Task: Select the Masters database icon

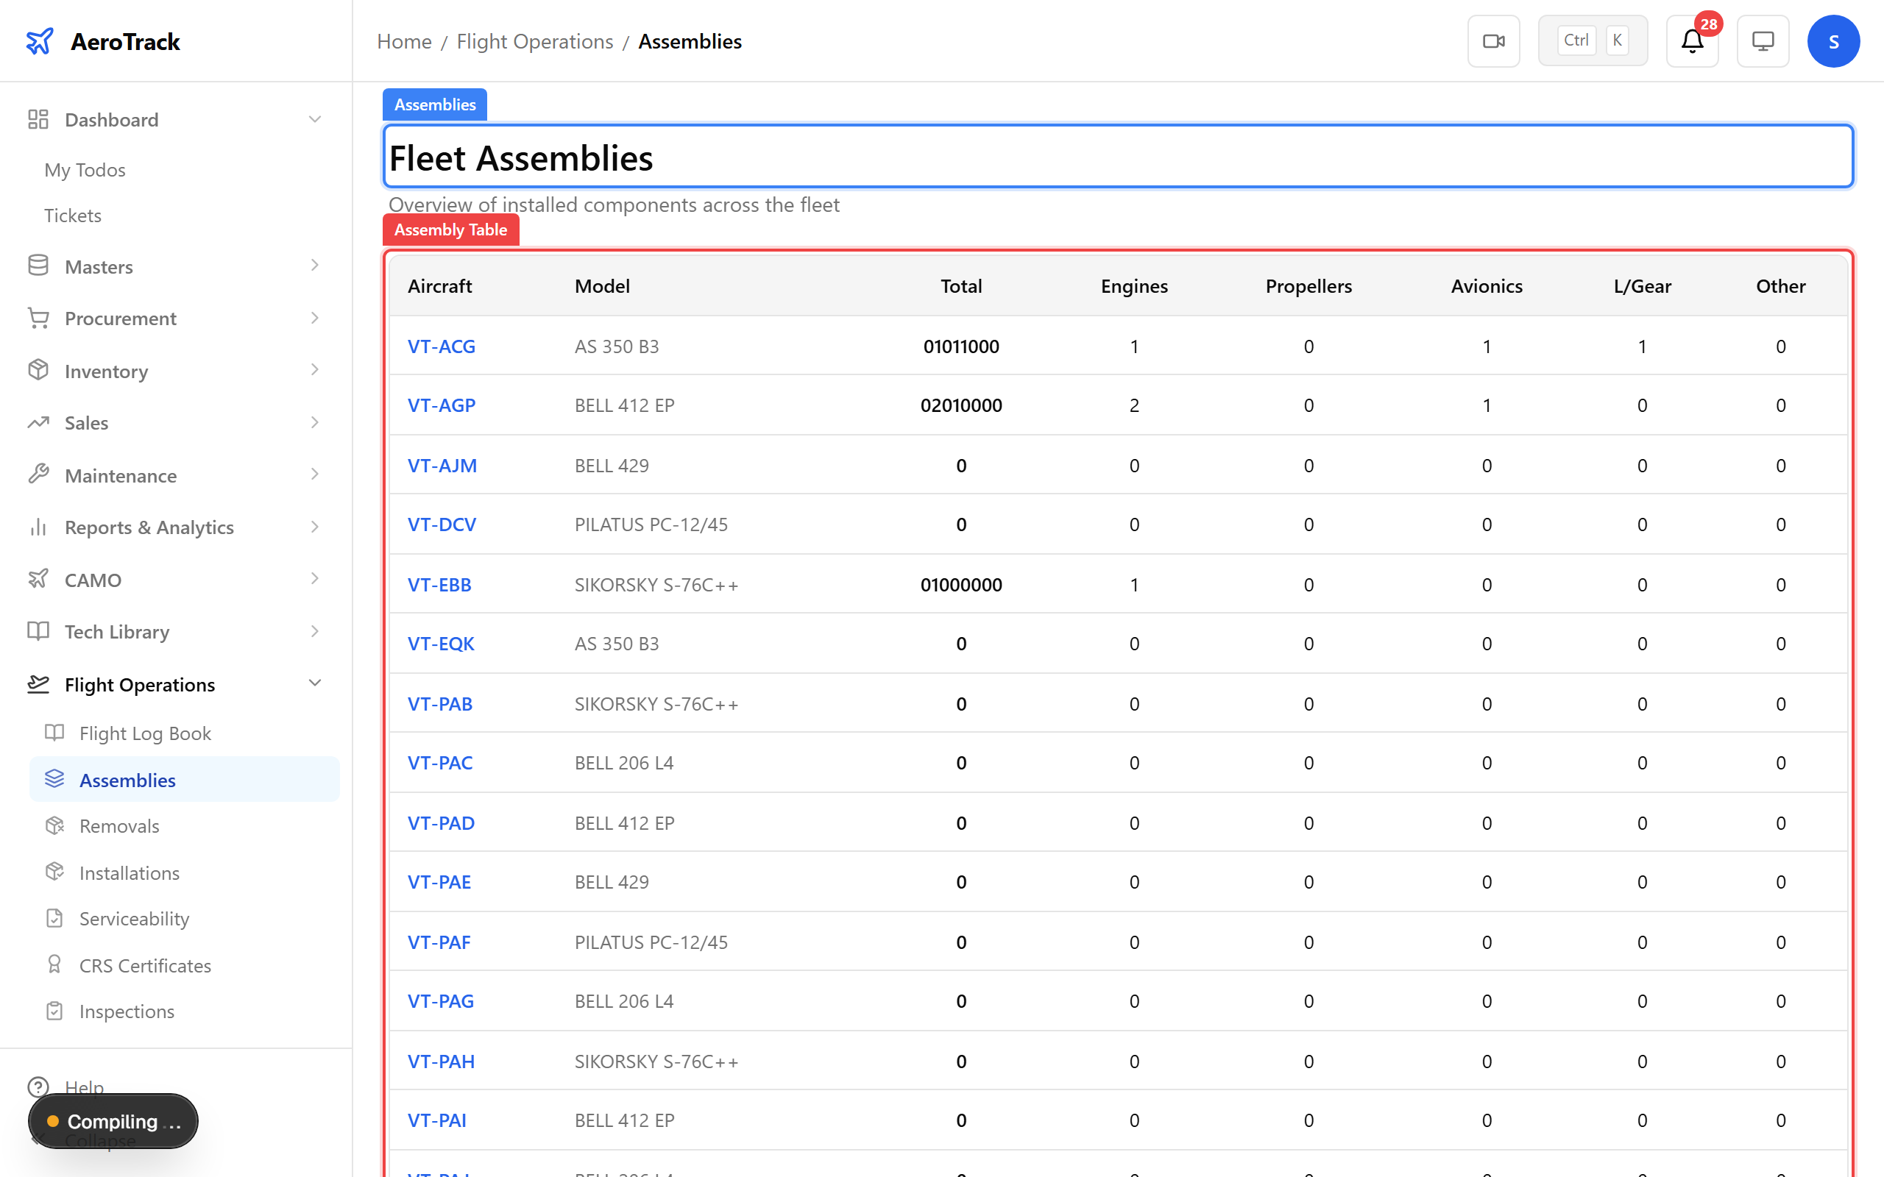Action: [x=38, y=266]
